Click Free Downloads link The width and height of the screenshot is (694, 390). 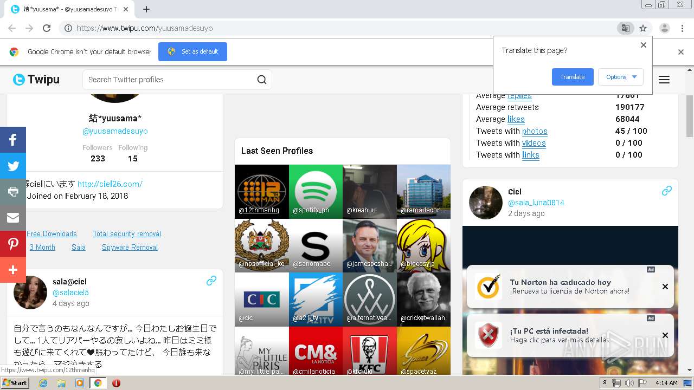pos(52,233)
